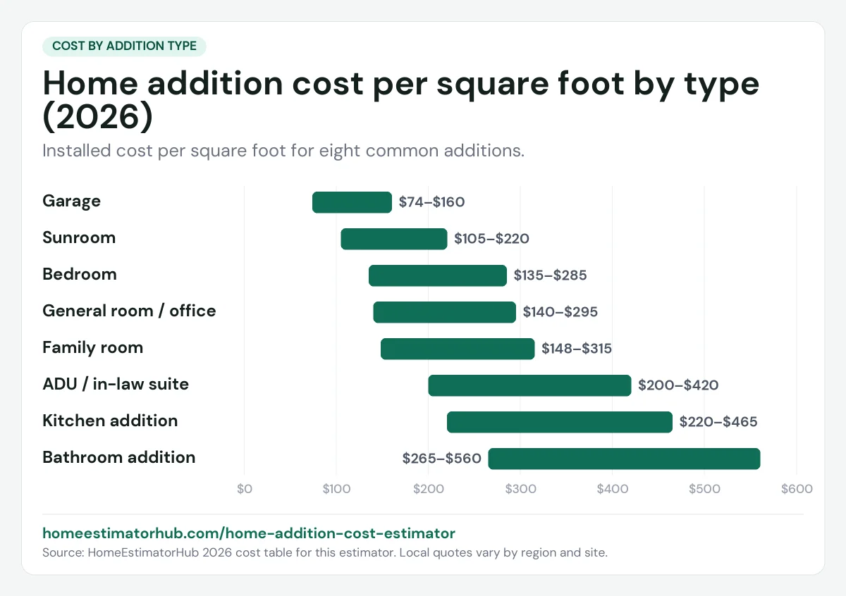The image size is (846, 596).
Task: Click the Bathroom addition cost bar
Action: coord(624,459)
